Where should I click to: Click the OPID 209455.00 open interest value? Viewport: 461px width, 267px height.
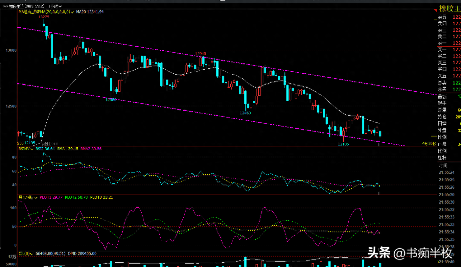pyautogui.click(x=82, y=254)
